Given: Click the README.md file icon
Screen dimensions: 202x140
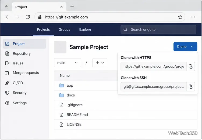Looking at the screenshot, I should pyautogui.click(x=61, y=115).
